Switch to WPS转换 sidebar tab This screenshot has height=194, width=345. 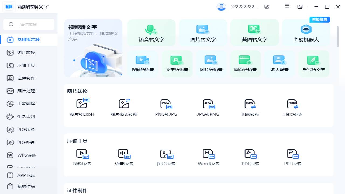pyautogui.click(x=29, y=155)
